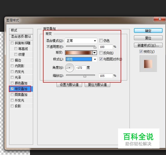Enable the 内发光 checkbox
The image size is (166, 155).
point(12,72)
